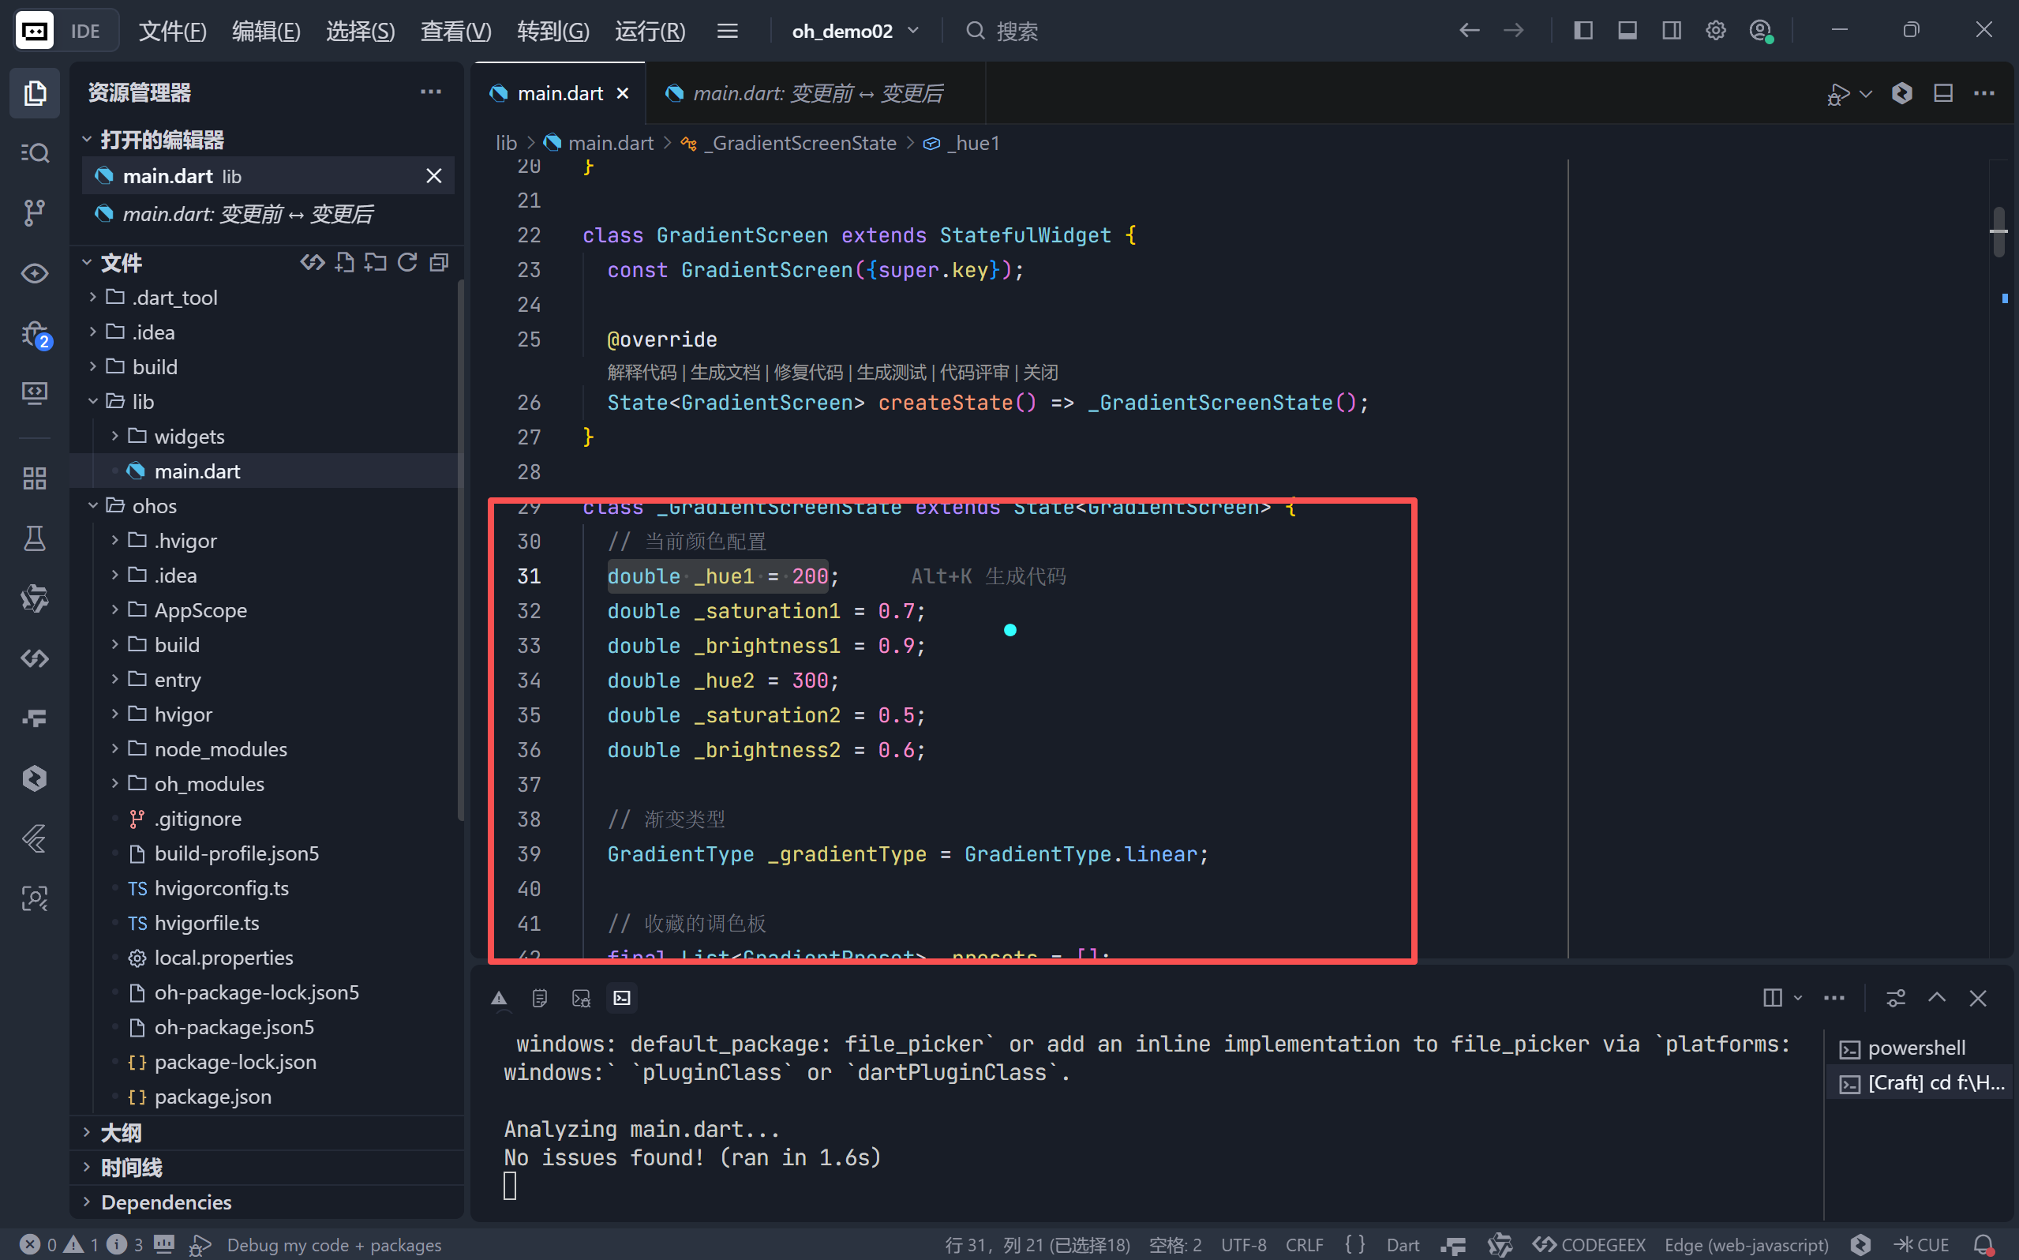Click Debug my code + packages in status bar

[x=333, y=1245]
